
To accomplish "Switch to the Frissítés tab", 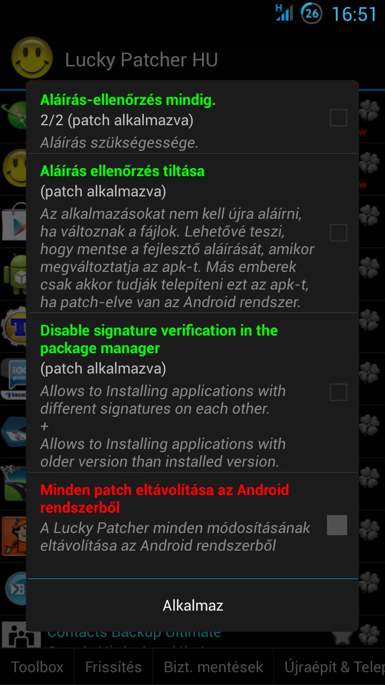I will click(113, 667).
